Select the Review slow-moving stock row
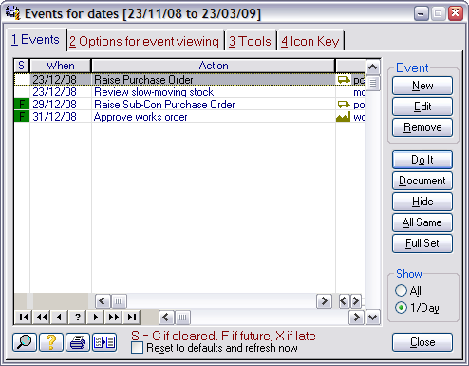469x366 pixels. pyautogui.click(x=189, y=92)
